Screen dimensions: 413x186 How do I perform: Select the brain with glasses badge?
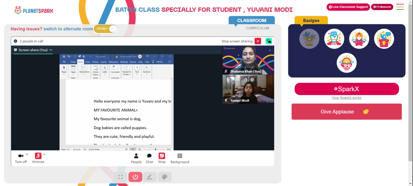pos(347,63)
